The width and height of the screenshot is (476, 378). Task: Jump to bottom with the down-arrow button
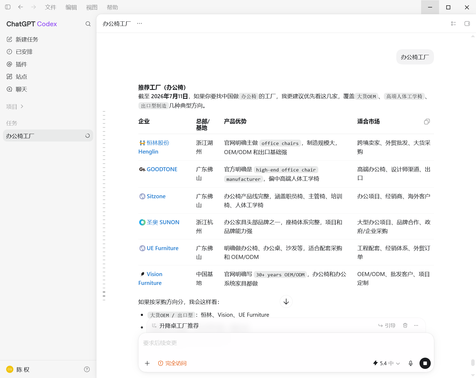tap(286, 301)
